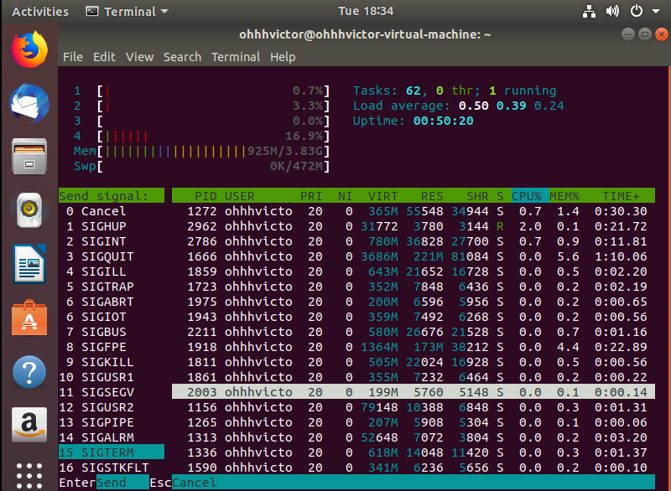Viewport: 671px width, 491px height.
Task: Select signal 11 SIGSEGV
Action: pyautogui.click(x=112, y=392)
